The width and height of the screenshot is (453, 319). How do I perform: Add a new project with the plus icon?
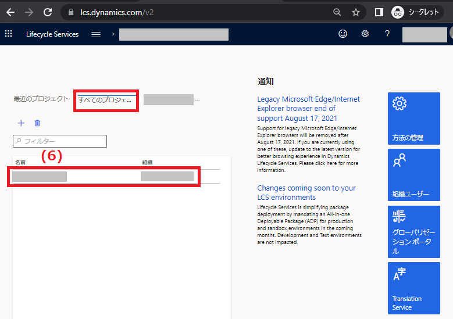click(21, 123)
